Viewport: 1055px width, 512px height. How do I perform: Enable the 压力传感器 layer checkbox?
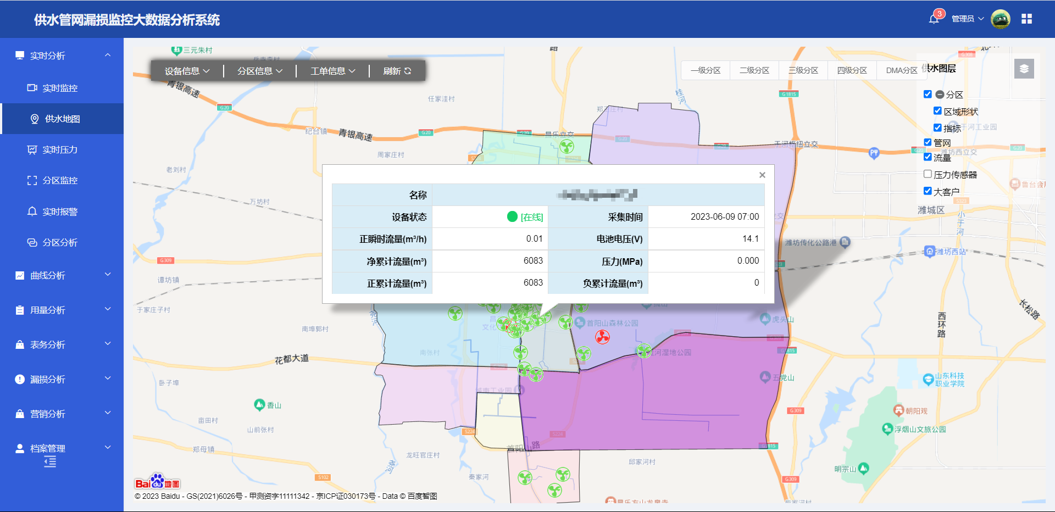928,174
